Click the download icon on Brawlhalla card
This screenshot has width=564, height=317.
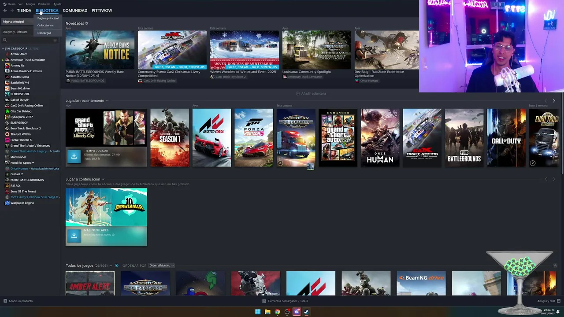(x=74, y=236)
